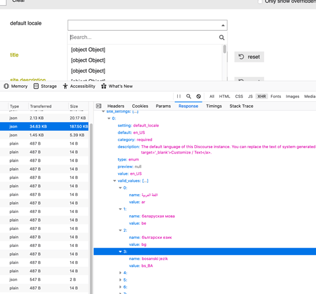Screen dimensions: 316x294
Task: Open the Accessibility devtools panel
Action: [79, 86]
